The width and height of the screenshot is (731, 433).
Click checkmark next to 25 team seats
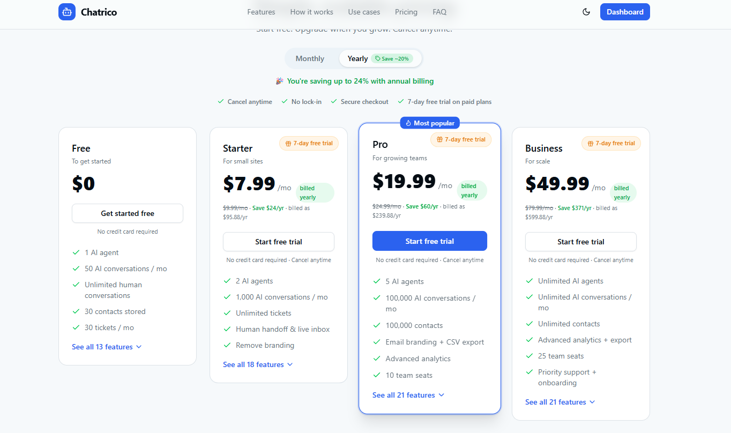(529, 356)
